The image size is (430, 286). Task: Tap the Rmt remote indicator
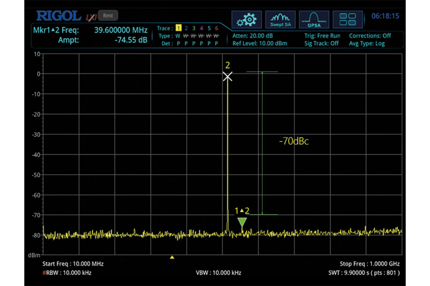(x=108, y=16)
